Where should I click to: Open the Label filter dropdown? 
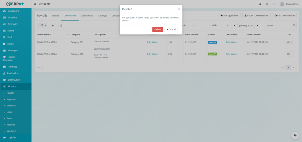coord(214,26)
